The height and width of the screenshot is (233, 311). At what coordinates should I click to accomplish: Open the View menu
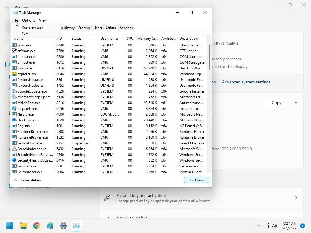click(43, 20)
